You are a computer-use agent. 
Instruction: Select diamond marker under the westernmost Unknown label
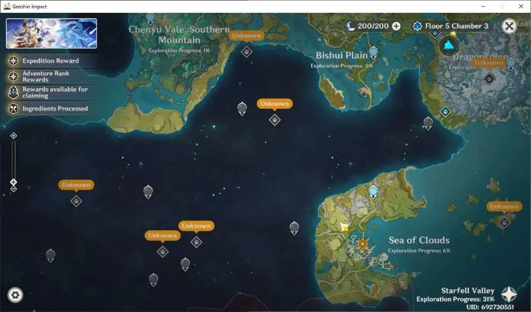(x=76, y=201)
